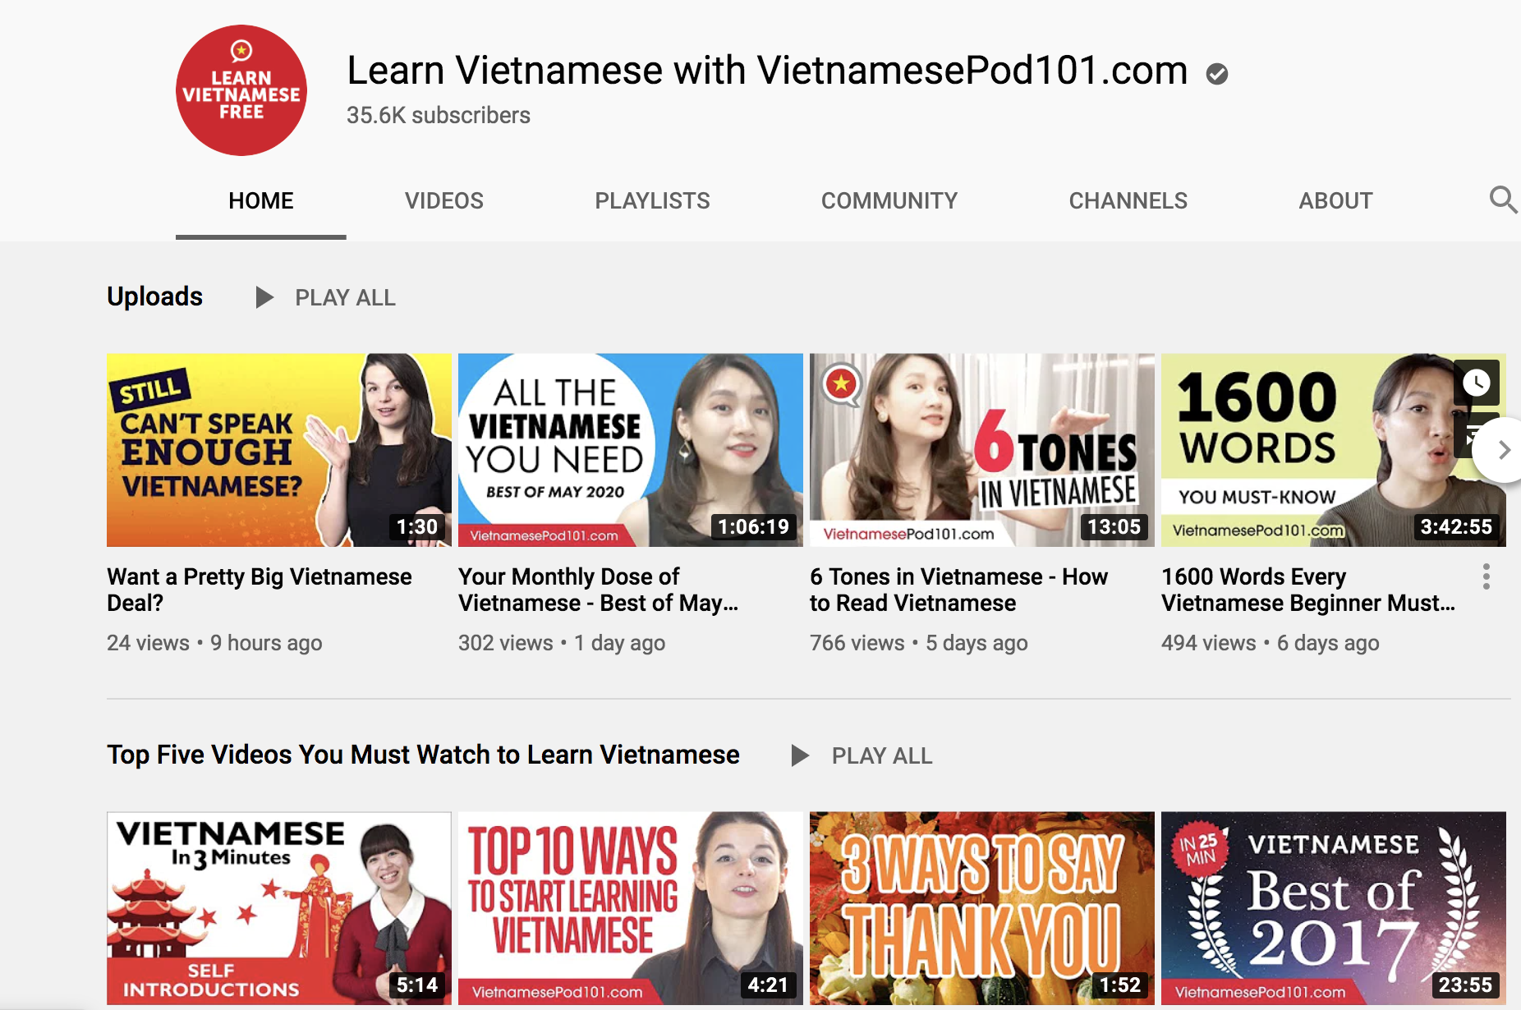Image resolution: width=1521 pixels, height=1010 pixels.
Task: Click the play triangle icon beside Top Five Videos
Action: (799, 755)
